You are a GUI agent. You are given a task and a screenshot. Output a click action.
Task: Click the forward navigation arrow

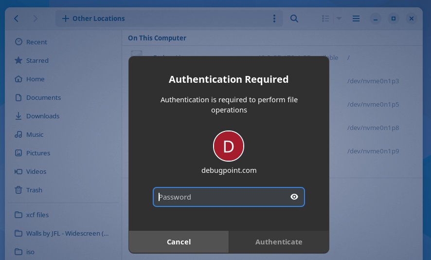[35, 19]
